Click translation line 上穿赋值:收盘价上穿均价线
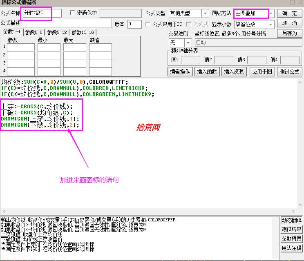This screenshot has height=261, width=304. click(x=32, y=234)
